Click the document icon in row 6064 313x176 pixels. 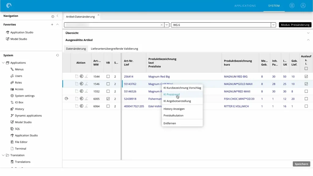point(77,106)
